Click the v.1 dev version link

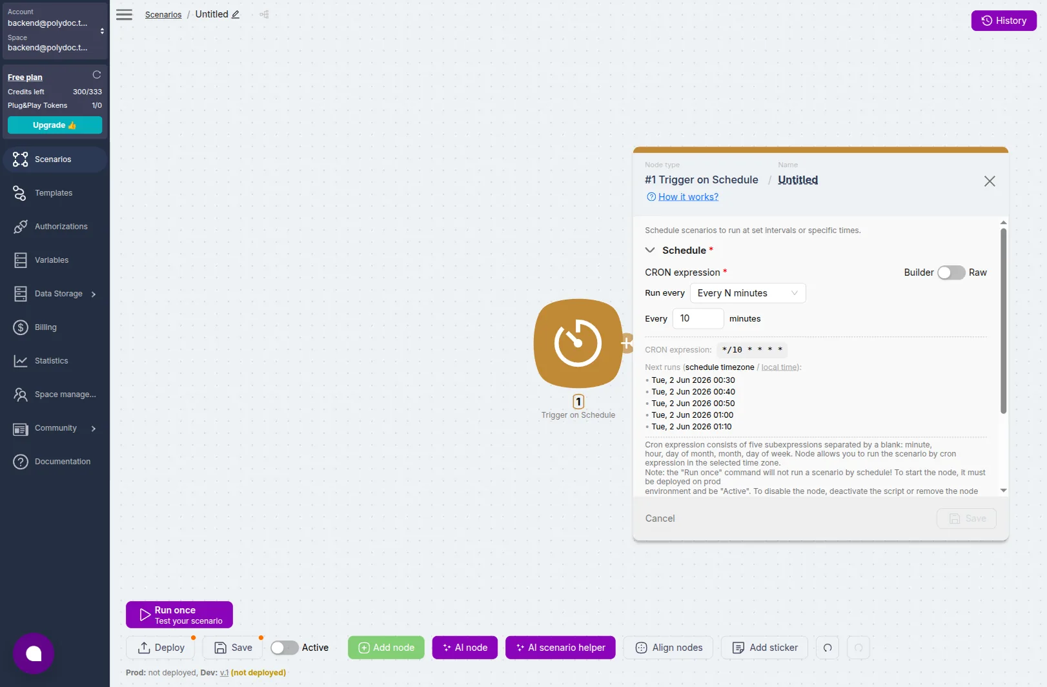click(x=224, y=673)
